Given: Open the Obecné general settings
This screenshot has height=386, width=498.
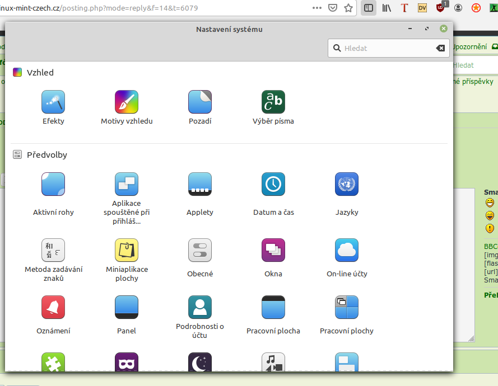Looking at the screenshot, I should [x=200, y=251].
